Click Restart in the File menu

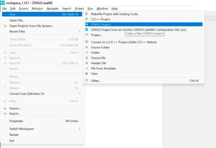tap(14, 135)
